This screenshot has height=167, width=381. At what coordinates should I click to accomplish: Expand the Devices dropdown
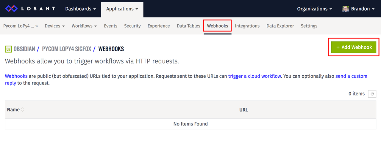pyautogui.click(x=55, y=26)
